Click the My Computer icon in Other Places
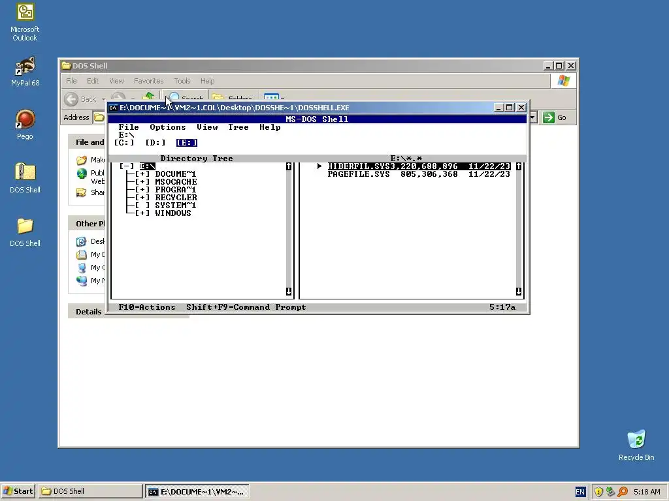Viewport: 669px width, 501px height. 82,267
